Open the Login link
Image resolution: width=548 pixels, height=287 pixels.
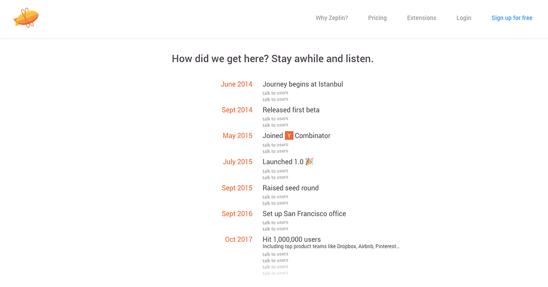(464, 18)
